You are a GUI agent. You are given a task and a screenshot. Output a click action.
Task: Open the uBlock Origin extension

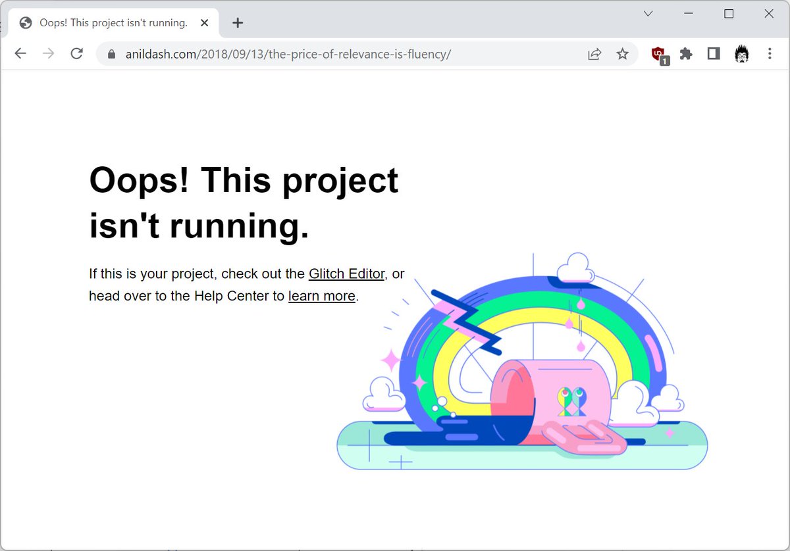coord(658,55)
